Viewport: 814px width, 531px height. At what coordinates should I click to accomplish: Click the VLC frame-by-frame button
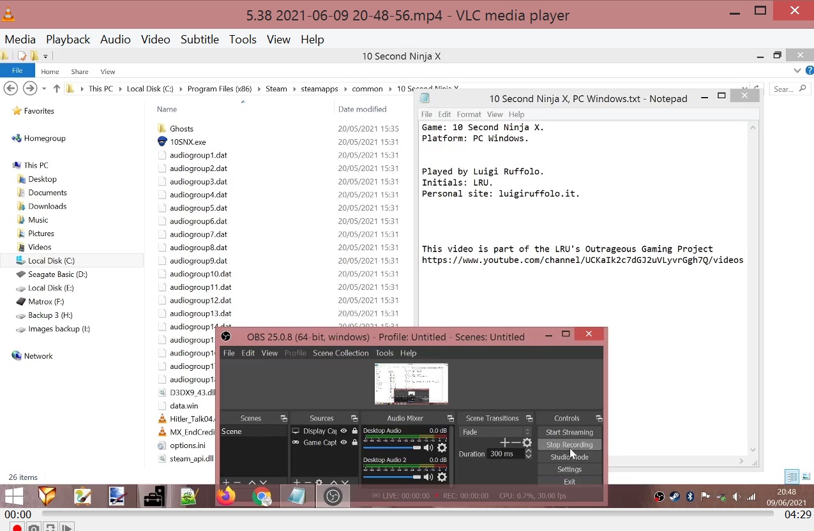(67, 527)
